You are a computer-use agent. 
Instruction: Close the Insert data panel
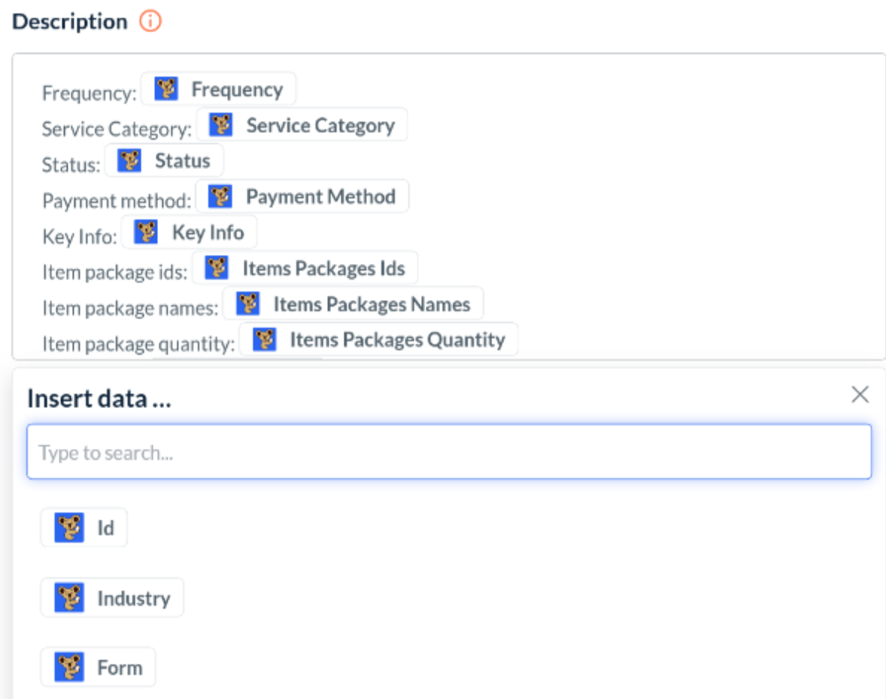tap(860, 395)
